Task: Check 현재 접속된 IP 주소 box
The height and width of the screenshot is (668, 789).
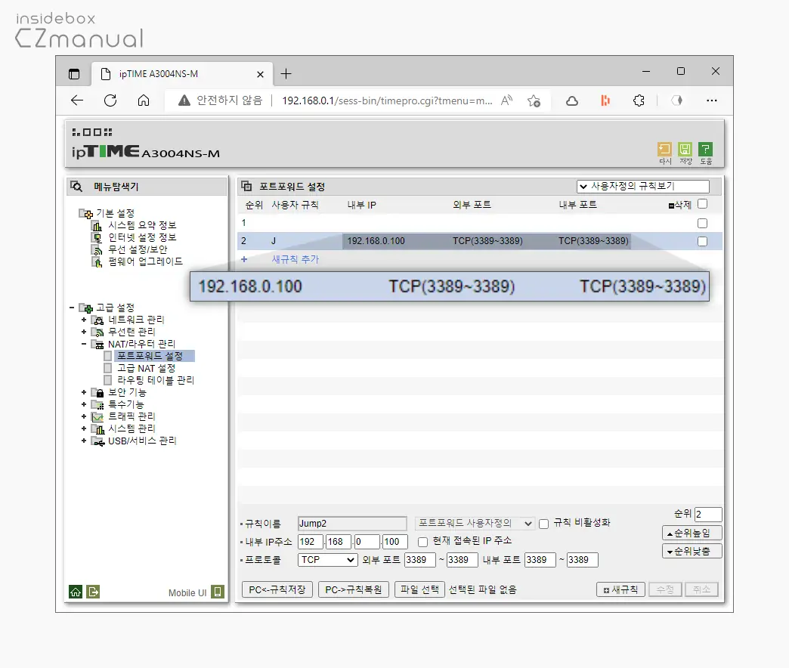Action: click(422, 542)
